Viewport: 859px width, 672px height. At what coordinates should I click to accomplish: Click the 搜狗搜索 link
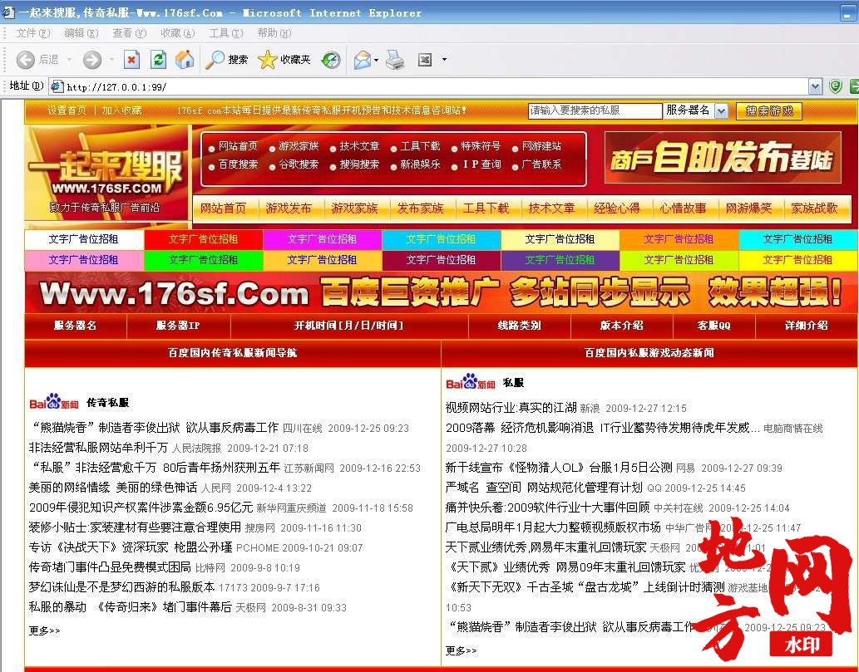359,164
